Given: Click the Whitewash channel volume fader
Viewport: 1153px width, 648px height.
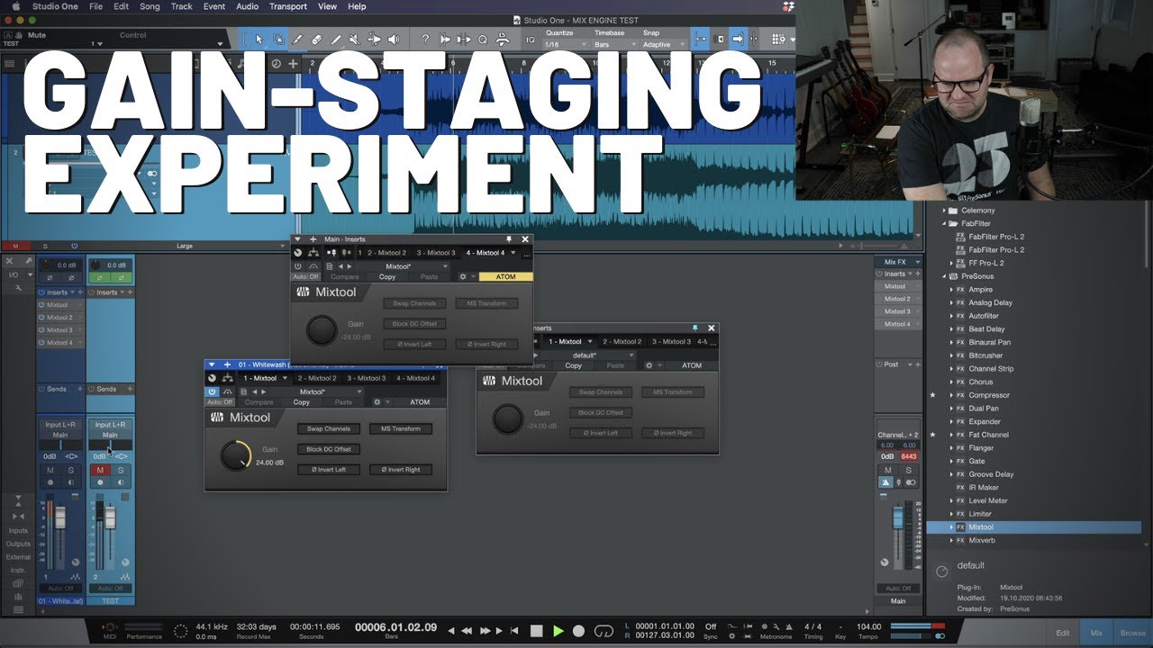Looking at the screenshot, I should pyautogui.click(x=60, y=517).
